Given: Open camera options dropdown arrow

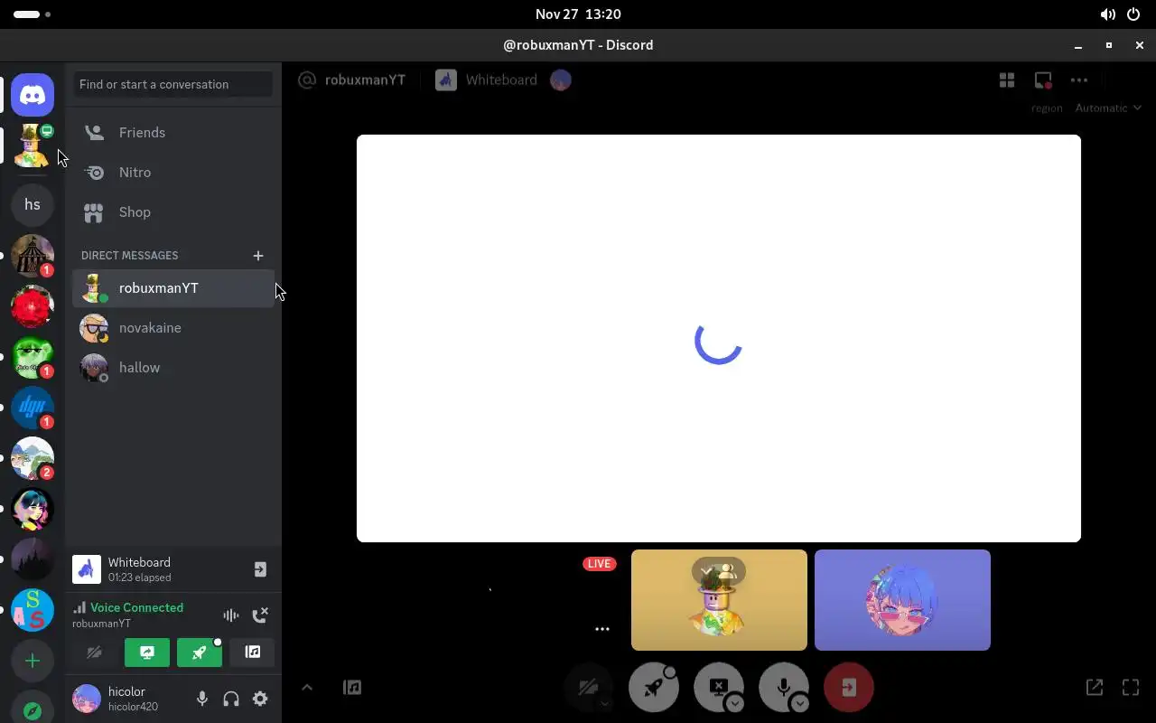Looking at the screenshot, I should (605, 704).
